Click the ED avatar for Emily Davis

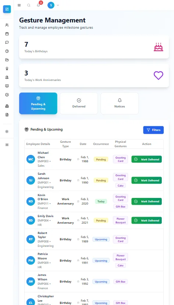[31, 220]
